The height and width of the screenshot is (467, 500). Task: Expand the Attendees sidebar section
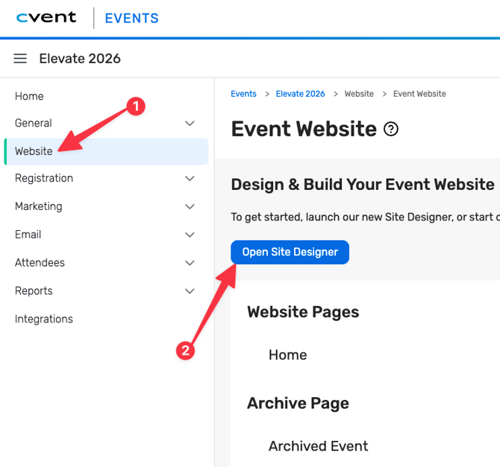point(190,263)
